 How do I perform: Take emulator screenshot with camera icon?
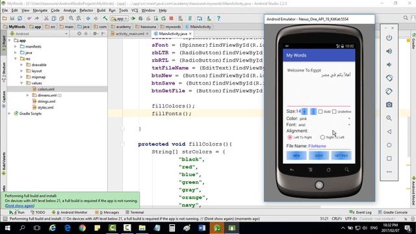pyautogui.click(x=389, y=105)
